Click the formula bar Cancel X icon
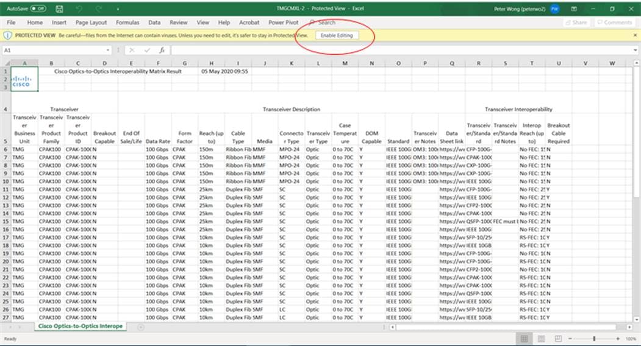 [132, 50]
